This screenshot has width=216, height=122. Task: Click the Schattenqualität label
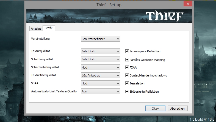42,59
